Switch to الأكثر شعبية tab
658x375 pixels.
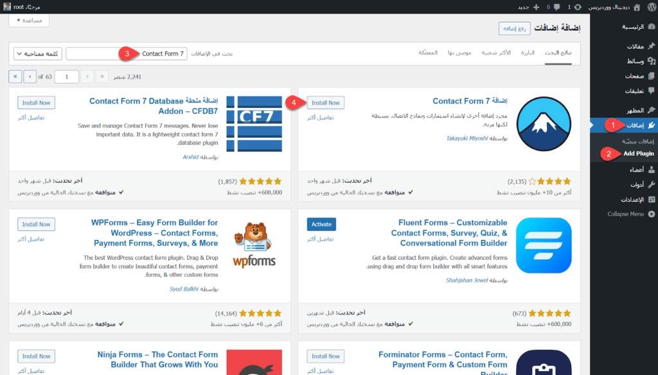click(x=496, y=53)
